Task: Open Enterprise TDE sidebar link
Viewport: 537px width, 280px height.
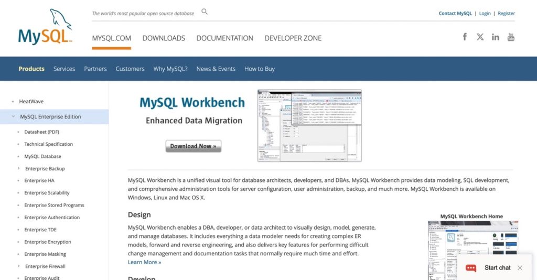Action: 40,230
